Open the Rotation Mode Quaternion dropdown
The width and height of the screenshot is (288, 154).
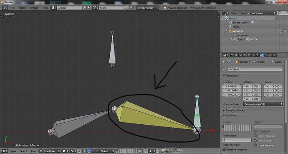tap(263, 104)
